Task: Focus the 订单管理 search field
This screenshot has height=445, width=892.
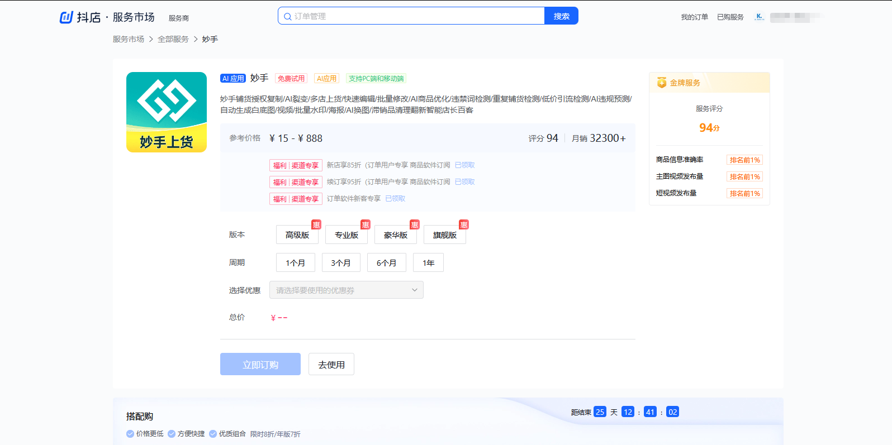Action: point(411,16)
